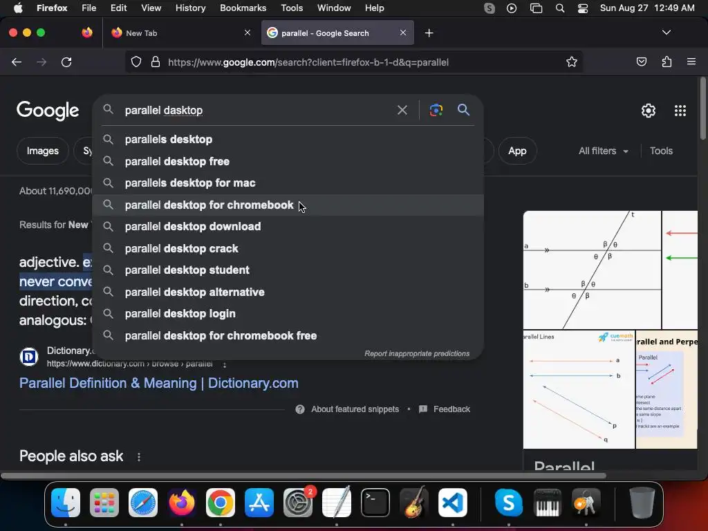Open the Save to Pocket icon
Viewport: 708px width, 531px height.
(x=641, y=62)
